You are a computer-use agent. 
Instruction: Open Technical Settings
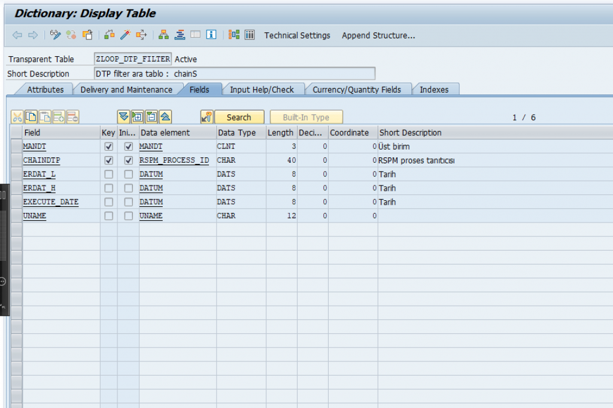click(x=297, y=35)
